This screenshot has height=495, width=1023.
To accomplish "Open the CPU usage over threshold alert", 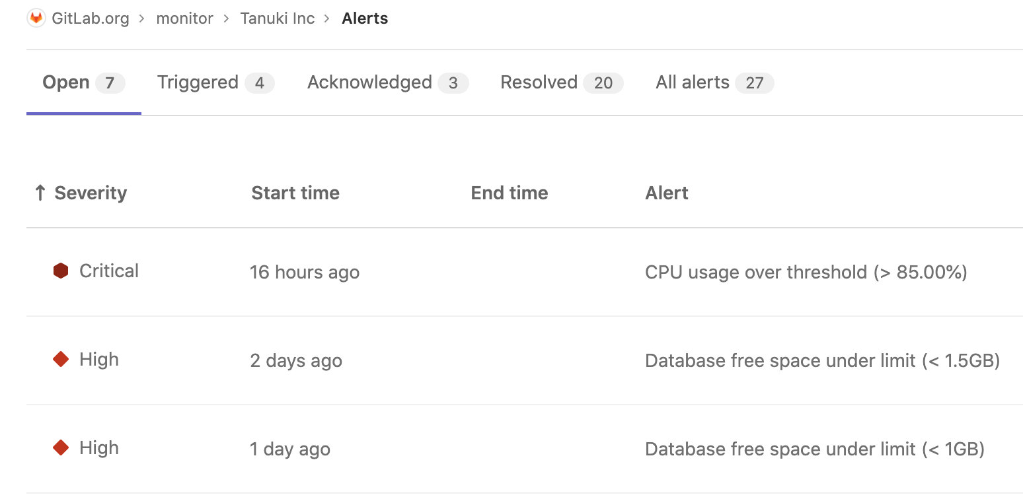I will [806, 271].
